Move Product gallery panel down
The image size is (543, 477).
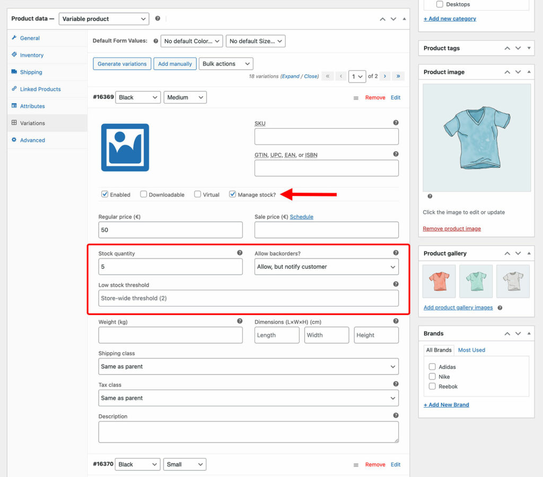point(518,254)
